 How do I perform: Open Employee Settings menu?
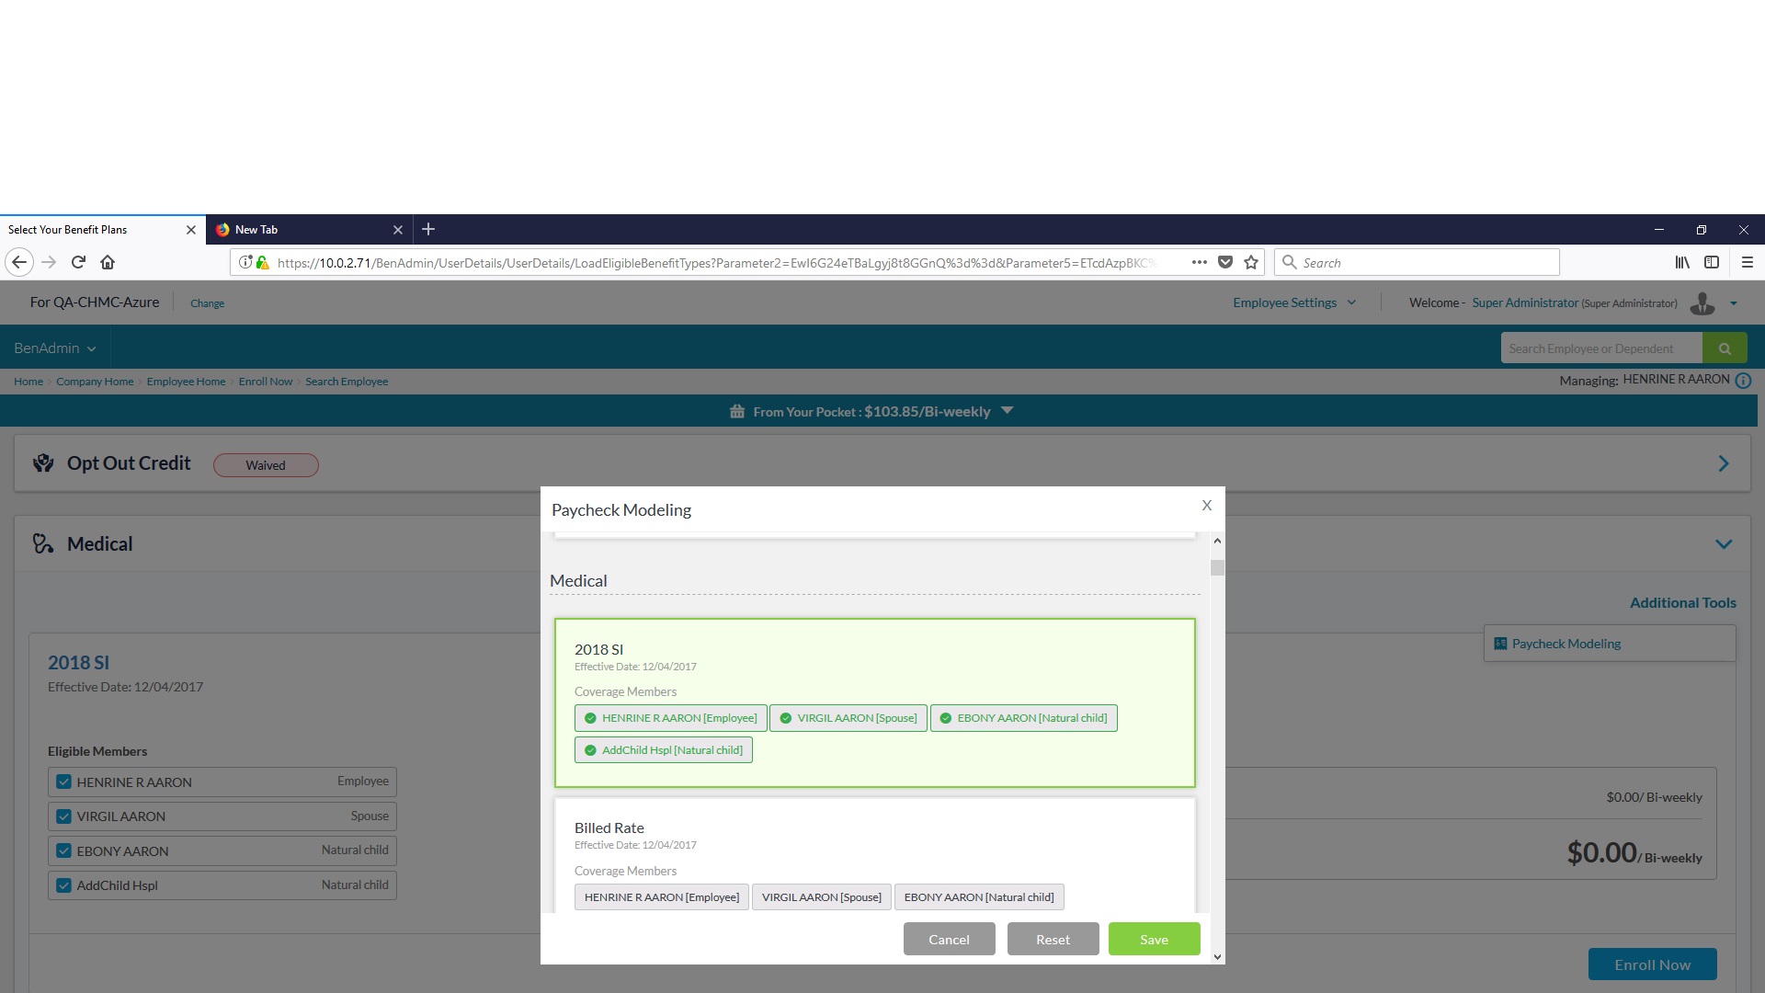click(x=1293, y=302)
